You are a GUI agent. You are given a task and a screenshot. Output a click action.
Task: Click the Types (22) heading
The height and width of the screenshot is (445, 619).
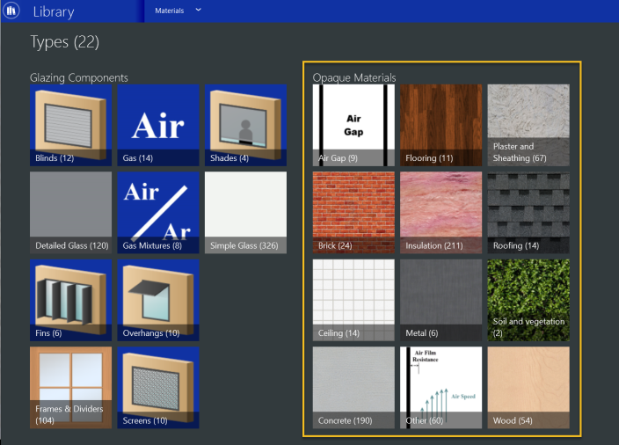[x=65, y=42]
